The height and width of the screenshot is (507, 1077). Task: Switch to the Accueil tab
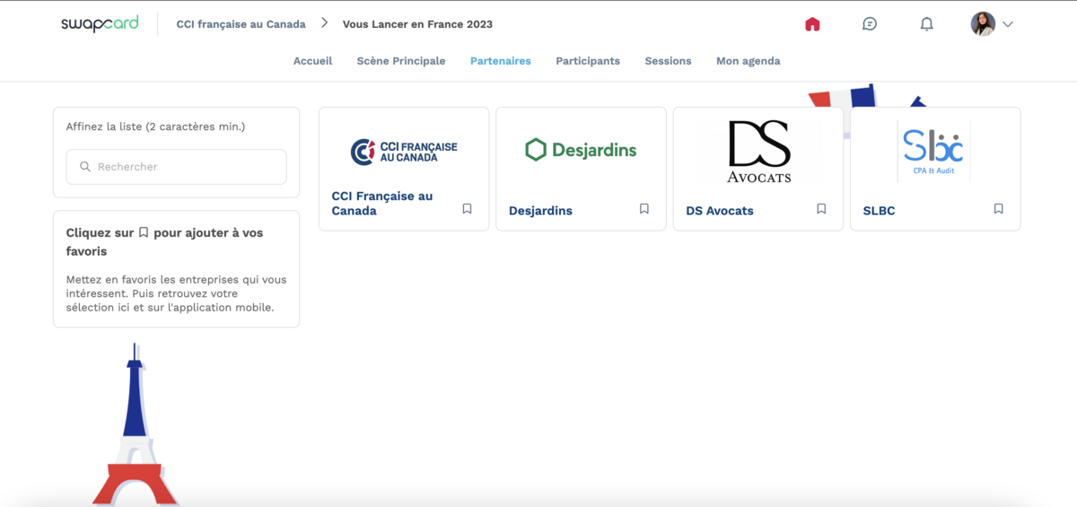(312, 61)
